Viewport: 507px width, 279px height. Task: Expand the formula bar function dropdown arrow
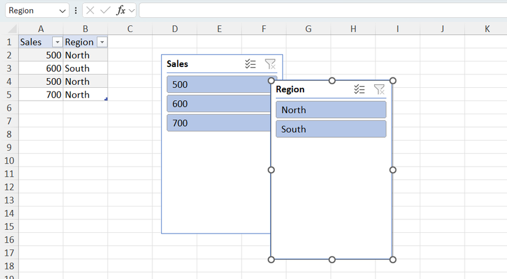(132, 10)
